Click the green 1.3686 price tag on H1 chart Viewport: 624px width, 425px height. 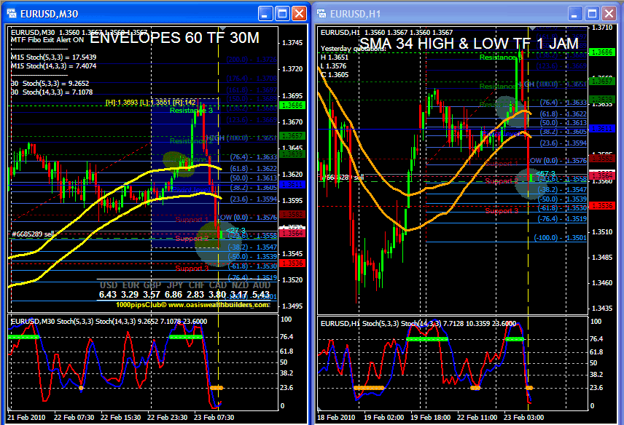point(602,52)
